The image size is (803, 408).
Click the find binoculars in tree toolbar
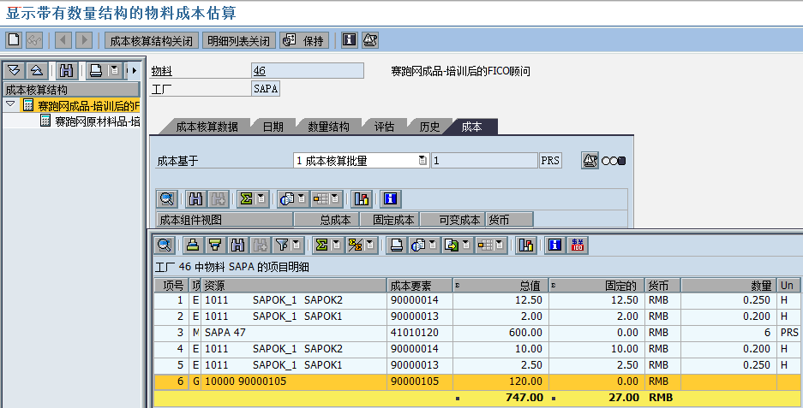[67, 70]
